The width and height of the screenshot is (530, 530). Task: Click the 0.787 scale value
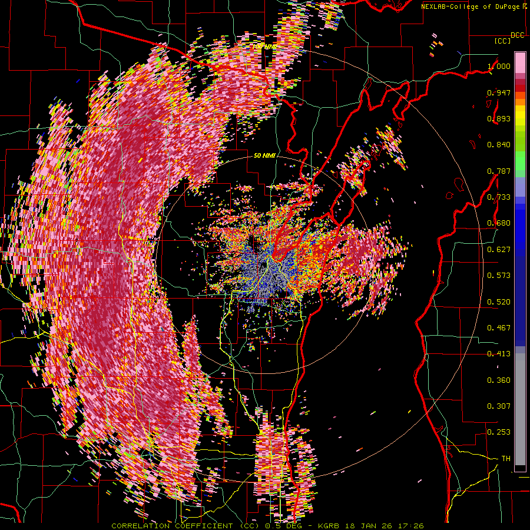point(499,171)
